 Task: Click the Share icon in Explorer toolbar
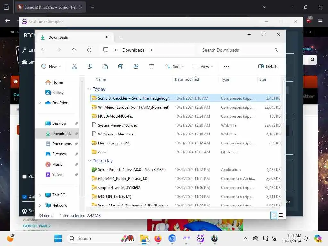[x=136, y=67]
